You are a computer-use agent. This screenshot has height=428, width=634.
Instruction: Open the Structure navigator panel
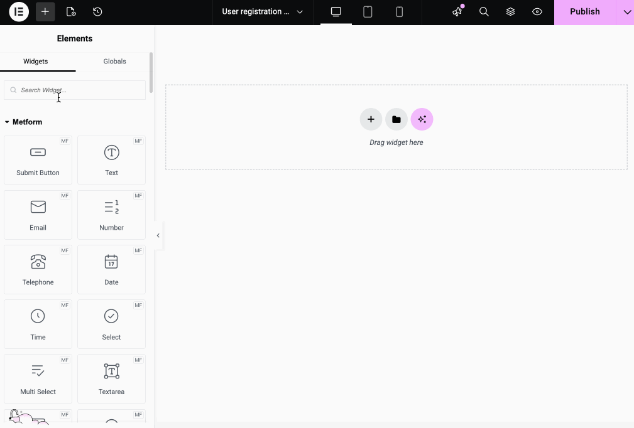(x=510, y=12)
